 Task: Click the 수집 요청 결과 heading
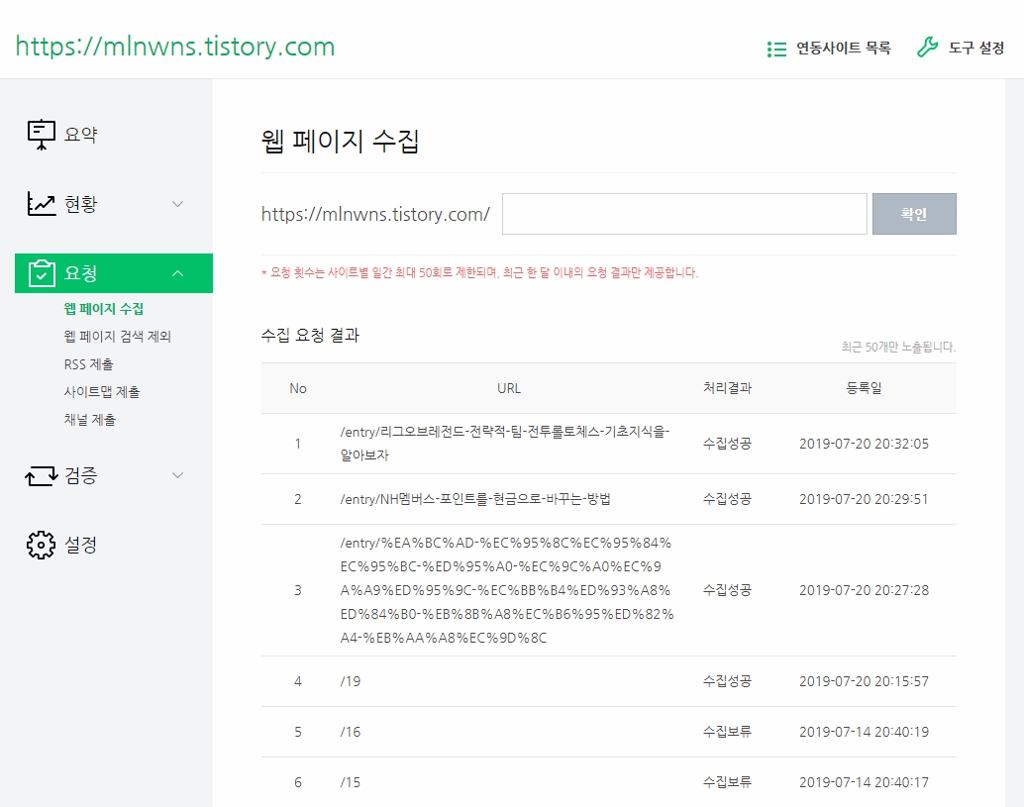pyautogui.click(x=310, y=335)
